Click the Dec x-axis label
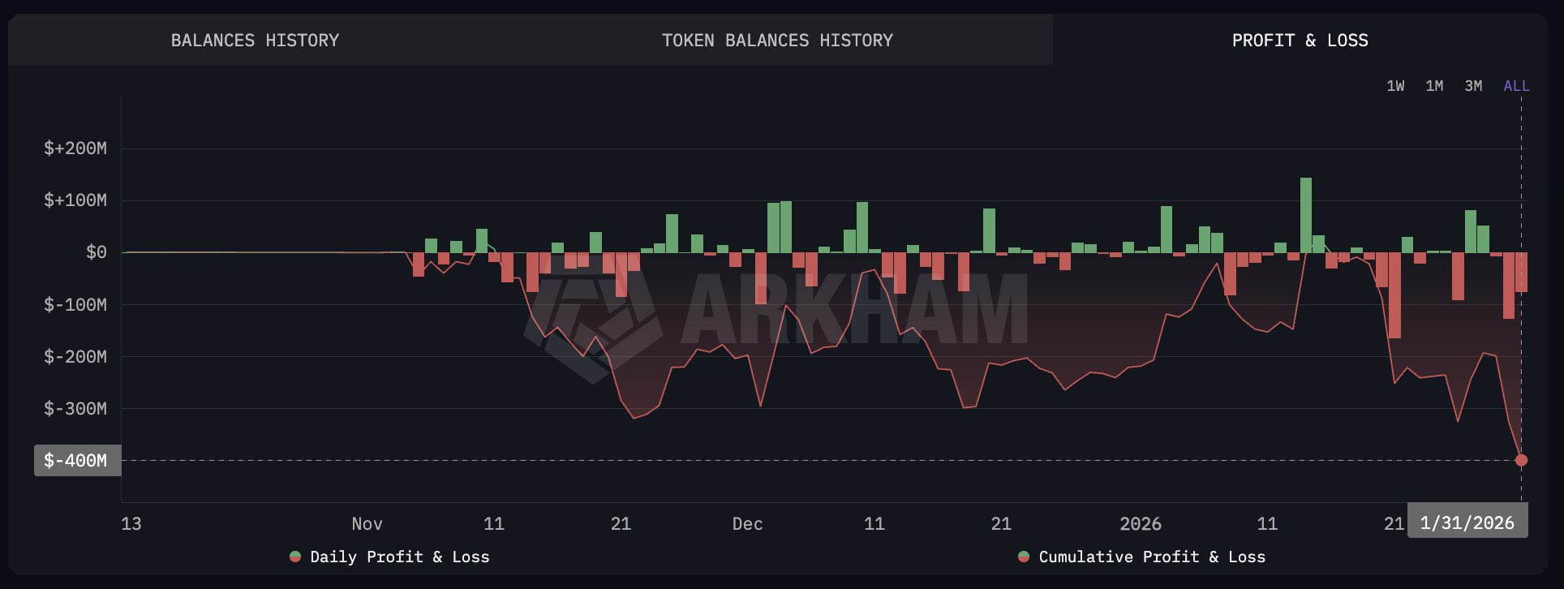Screen dimensions: 1564x589 [747, 523]
